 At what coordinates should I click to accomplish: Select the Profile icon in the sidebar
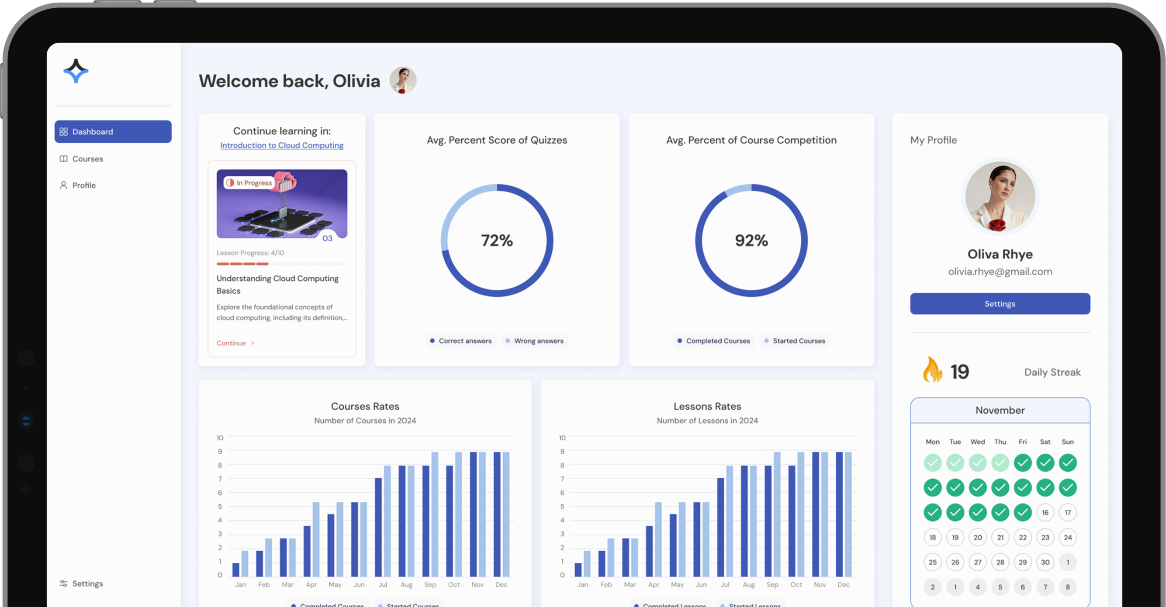click(63, 185)
